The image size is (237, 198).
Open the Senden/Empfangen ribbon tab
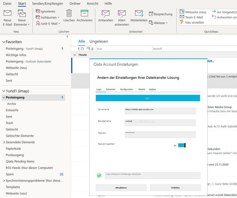tap(48, 3)
